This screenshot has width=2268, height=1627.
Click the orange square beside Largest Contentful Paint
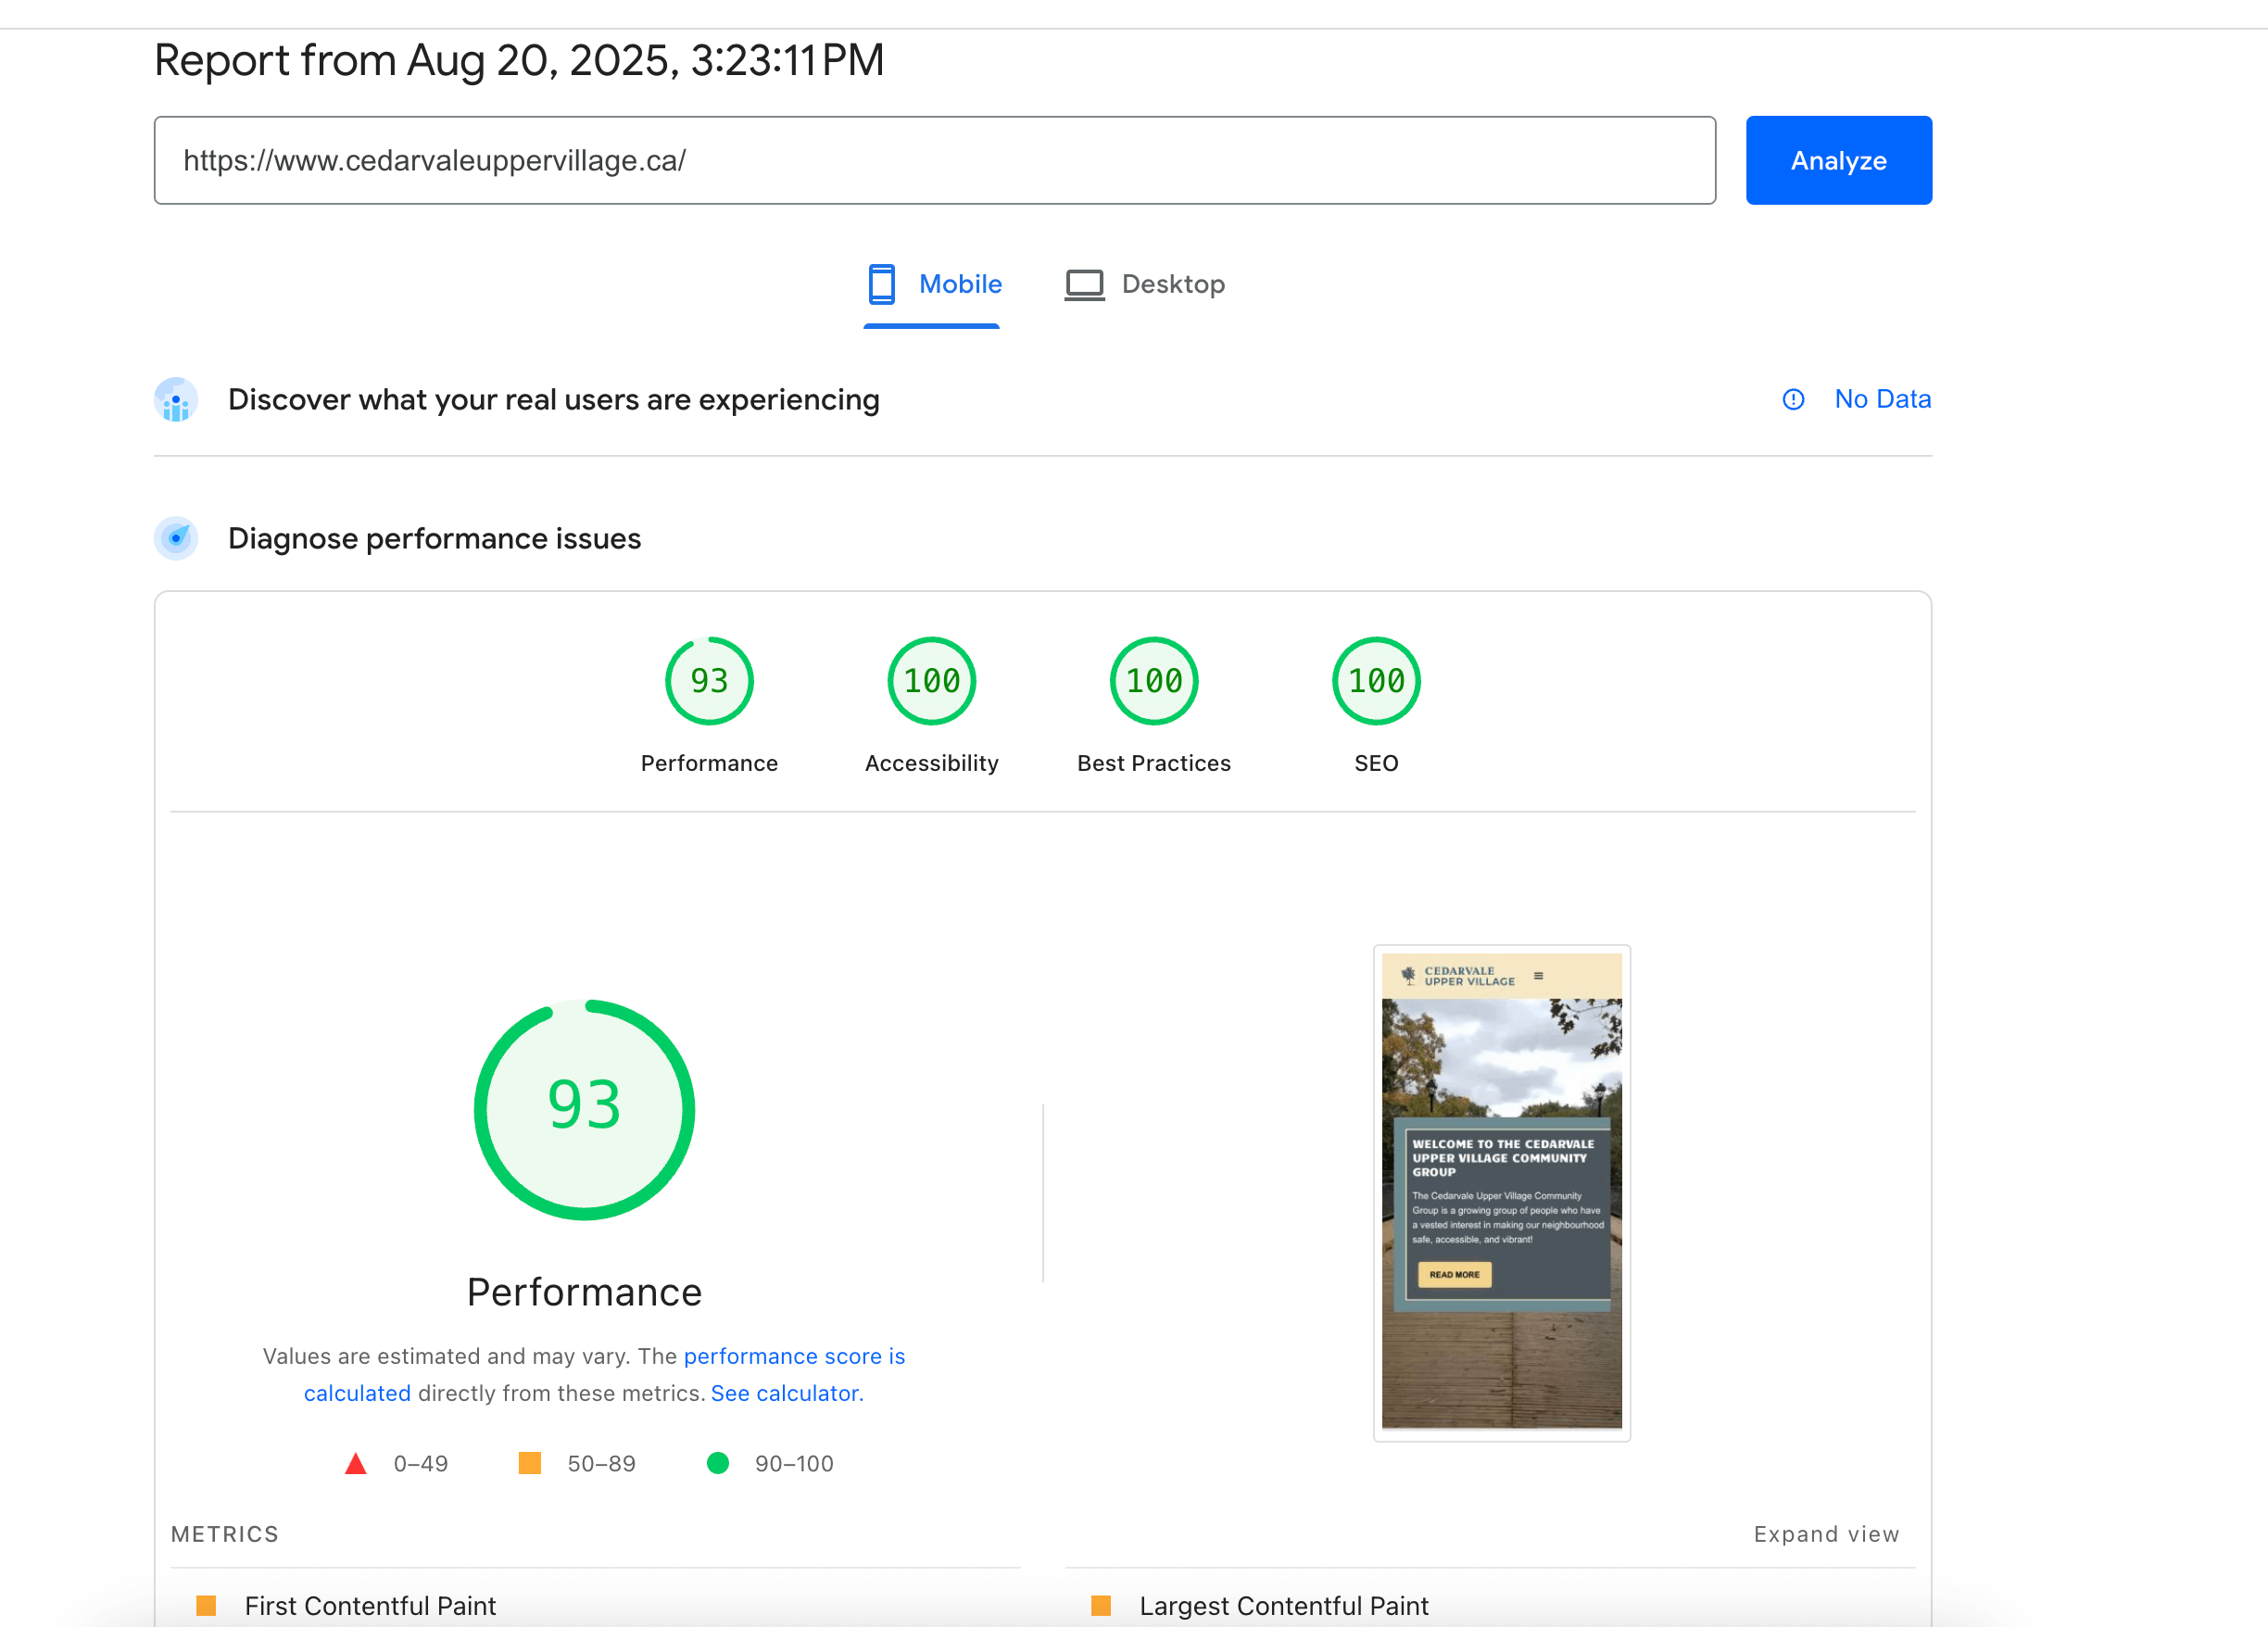point(1101,1605)
